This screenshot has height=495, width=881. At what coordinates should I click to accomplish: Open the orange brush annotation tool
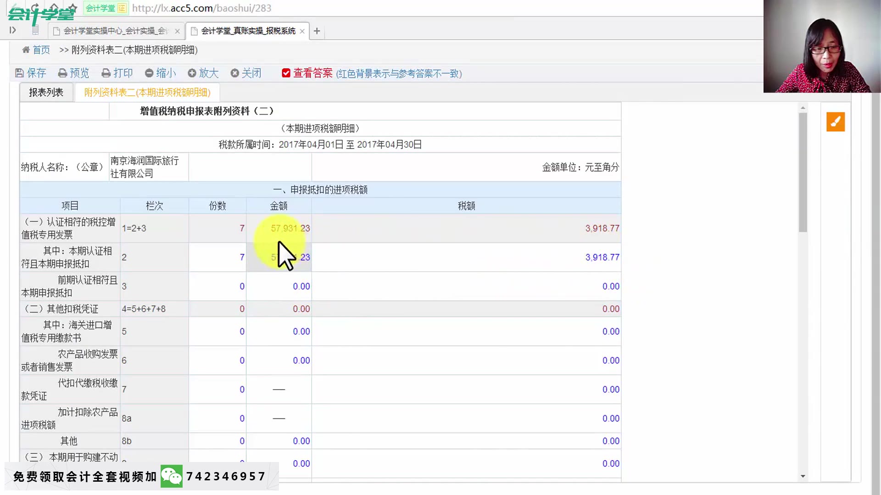835,122
